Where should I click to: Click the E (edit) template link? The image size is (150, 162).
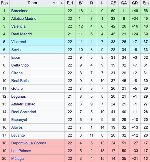[x=62, y=3]
